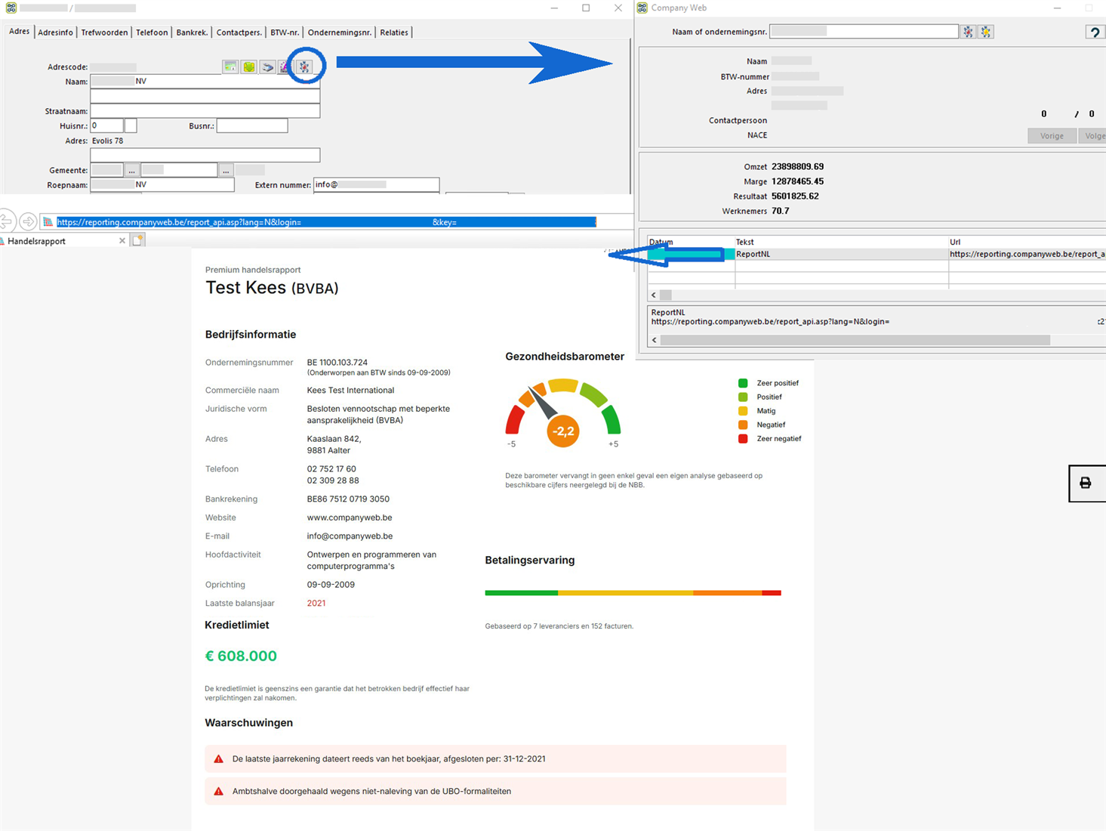1106x831 pixels.
Task: Open the second ellipsis lookup after Gemeente
Action: [x=226, y=171]
